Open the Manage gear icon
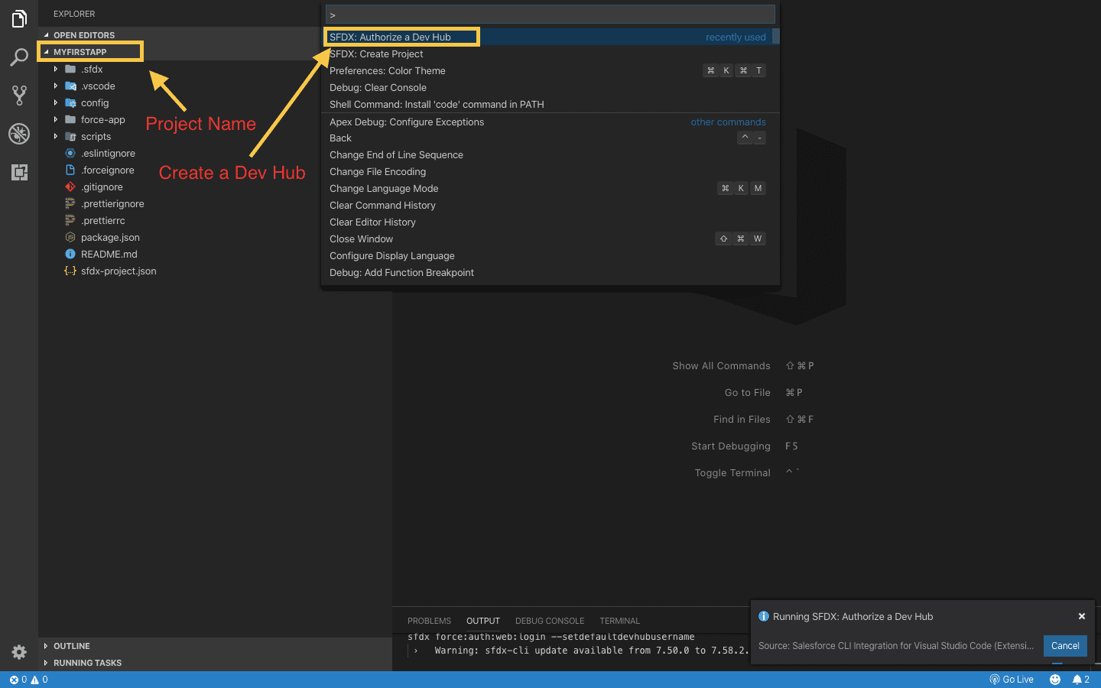This screenshot has height=688, width=1101. click(19, 652)
